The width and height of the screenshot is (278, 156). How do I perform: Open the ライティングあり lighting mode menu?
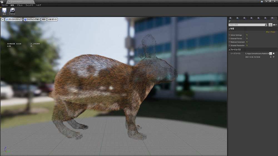(x=32, y=19)
